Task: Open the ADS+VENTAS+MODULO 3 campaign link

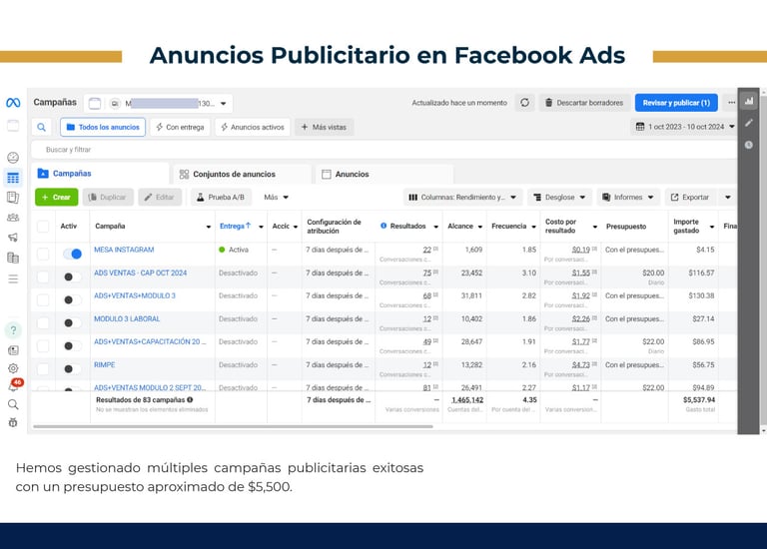Action: tap(135, 295)
